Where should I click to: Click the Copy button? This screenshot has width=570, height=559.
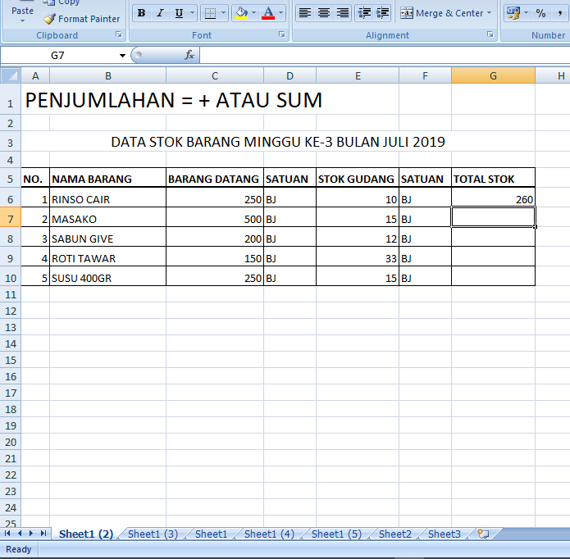(x=61, y=2)
